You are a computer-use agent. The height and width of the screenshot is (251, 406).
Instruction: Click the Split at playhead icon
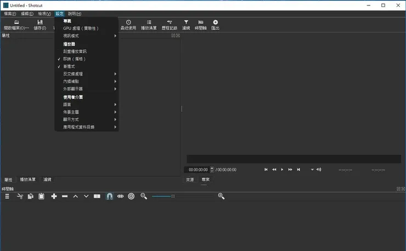point(97,196)
